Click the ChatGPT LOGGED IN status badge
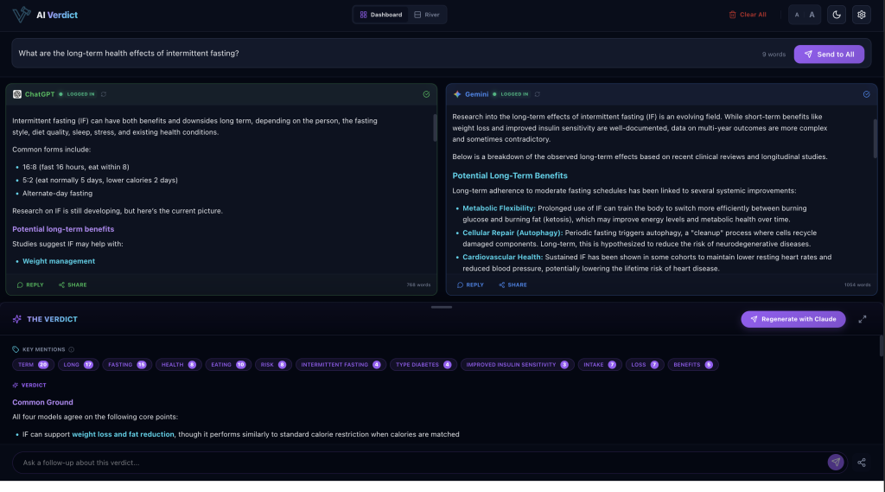This screenshot has height=492, width=885. [77, 94]
